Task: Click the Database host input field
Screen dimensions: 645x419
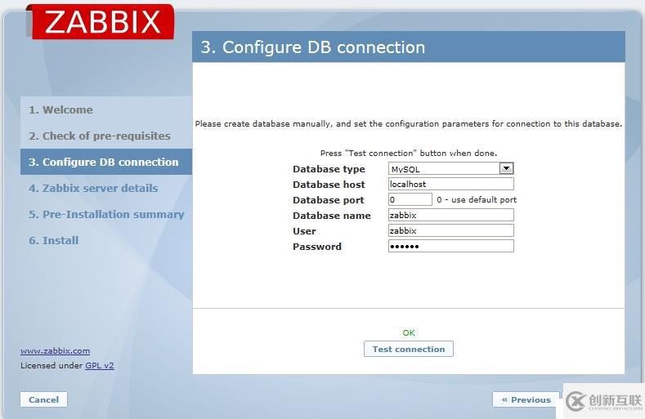Action: (x=450, y=184)
